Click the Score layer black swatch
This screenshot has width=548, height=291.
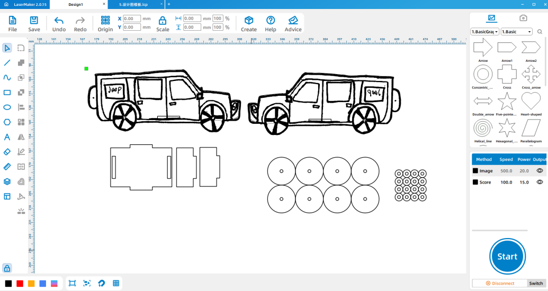coord(475,182)
